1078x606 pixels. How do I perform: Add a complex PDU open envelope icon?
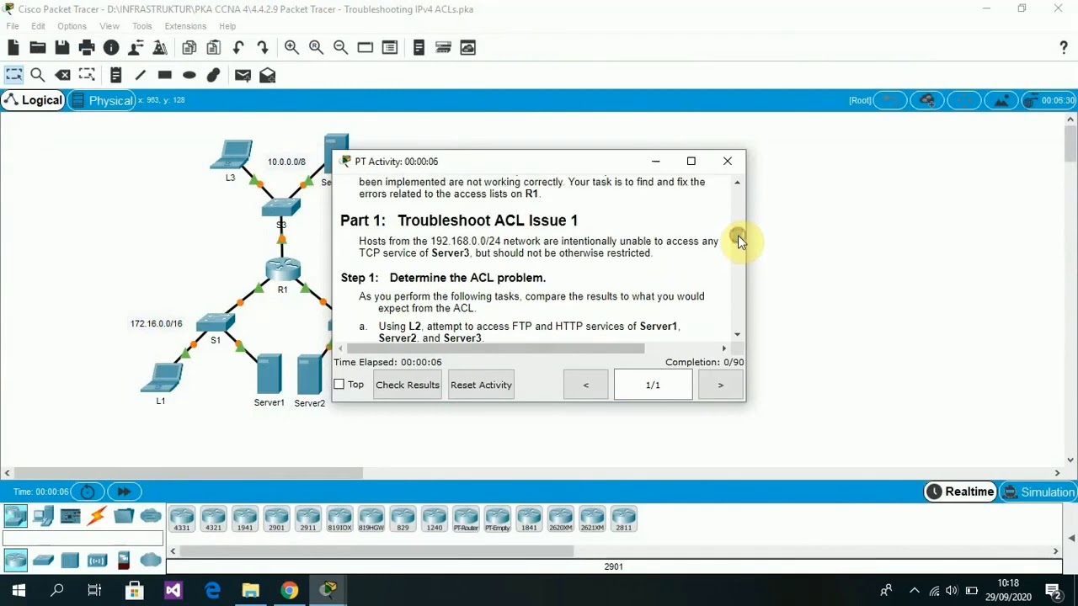tap(267, 75)
